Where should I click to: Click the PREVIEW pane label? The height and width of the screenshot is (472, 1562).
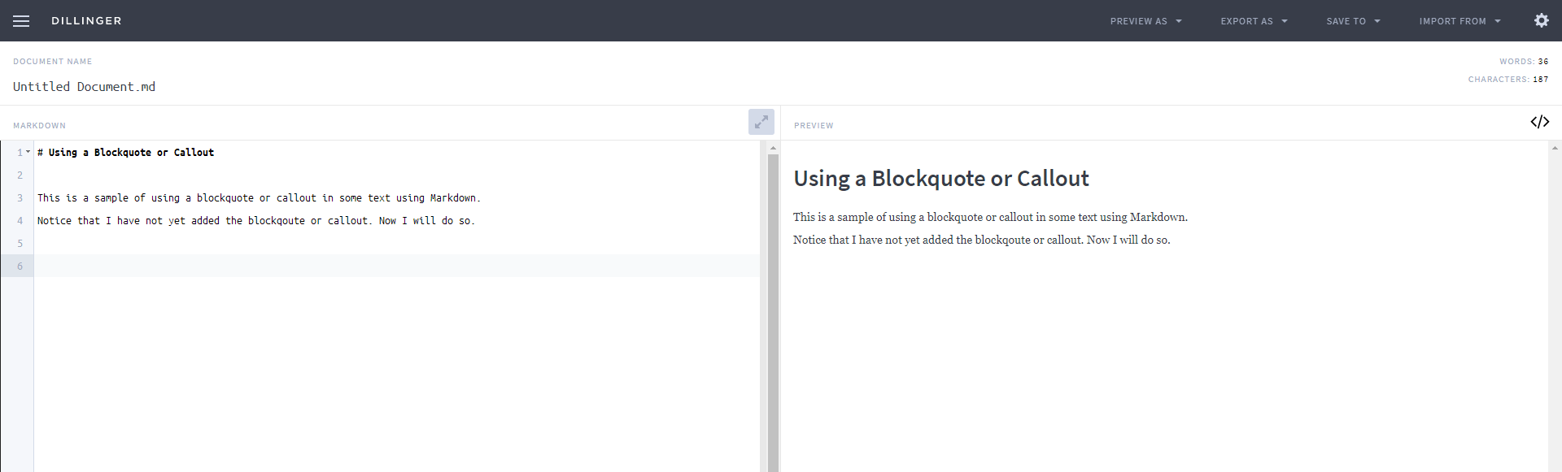pyautogui.click(x=814, y=126)
